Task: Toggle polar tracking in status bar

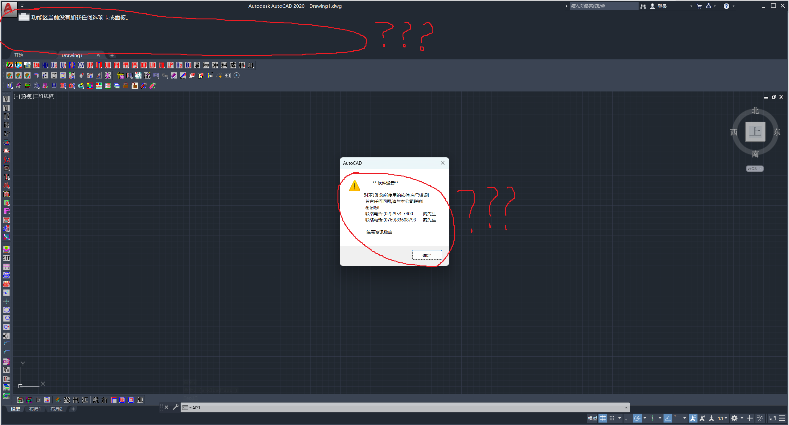Action: (637, 418)
